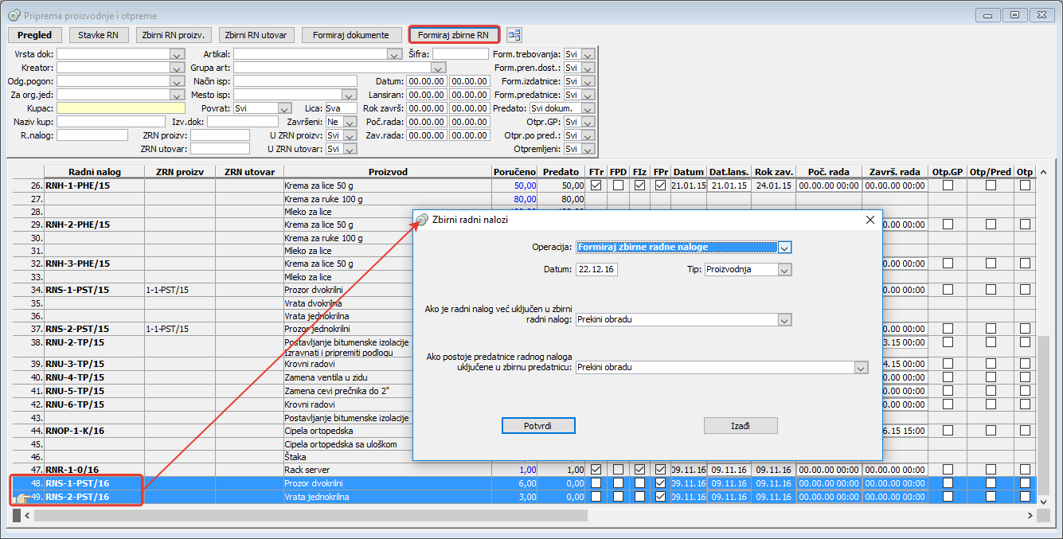Screen dimensions: 1063x539
Task: Check the FTr checkbox in RNS-2-PST/16 row
Action: click(x=596, y=497)
